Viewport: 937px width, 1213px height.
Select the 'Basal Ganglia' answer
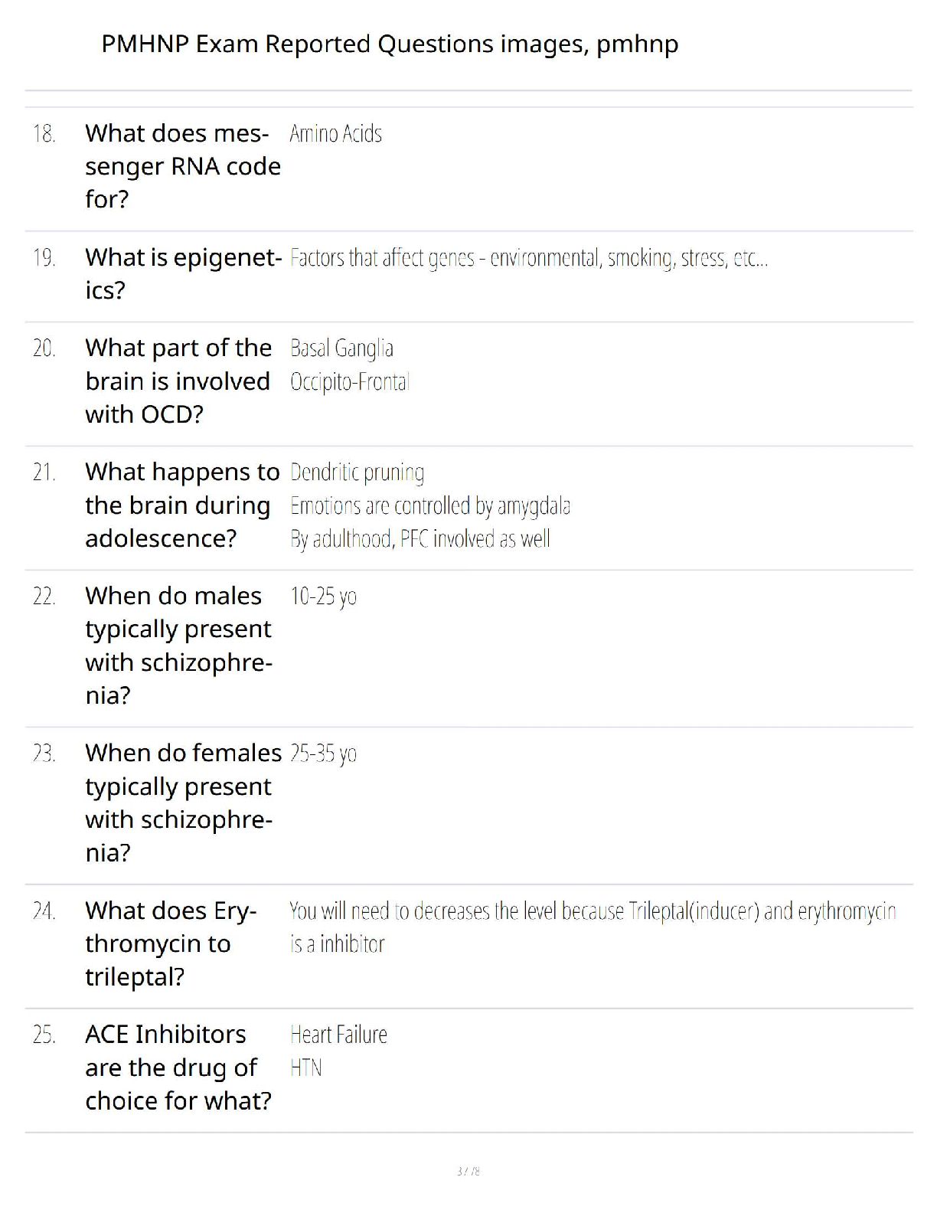tap(341, 348)
